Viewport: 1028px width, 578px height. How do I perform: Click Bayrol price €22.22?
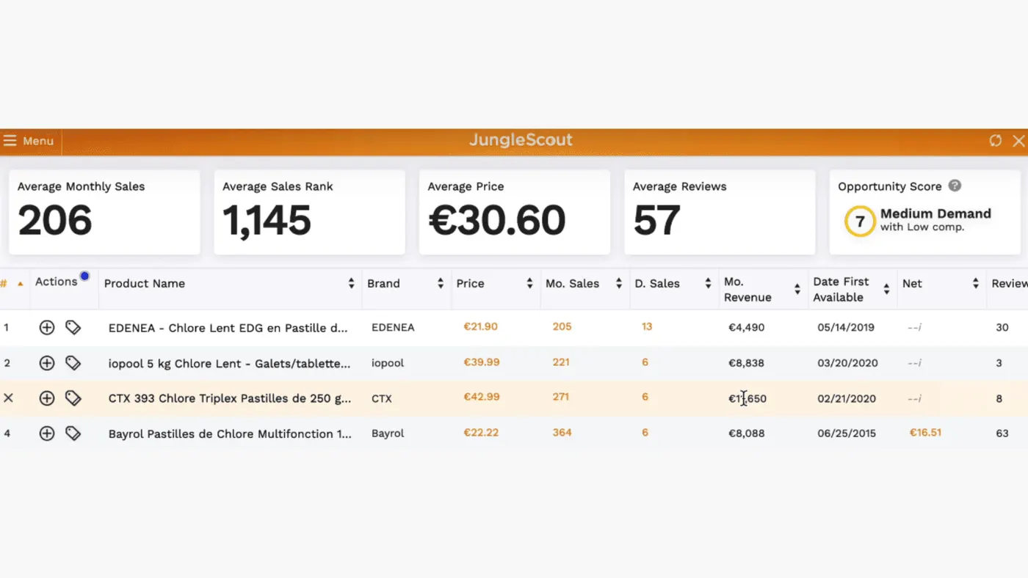pos(481,432)
